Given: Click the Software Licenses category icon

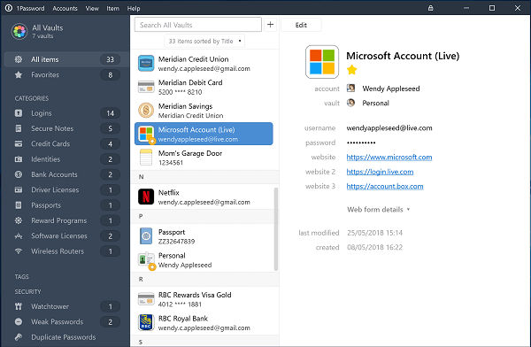Looking at the screenshot, I should [19, 235].
